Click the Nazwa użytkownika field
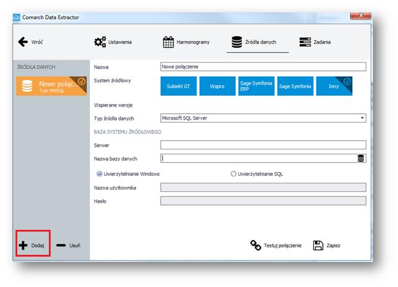This screenshot has width=398, height=287. 263,188
